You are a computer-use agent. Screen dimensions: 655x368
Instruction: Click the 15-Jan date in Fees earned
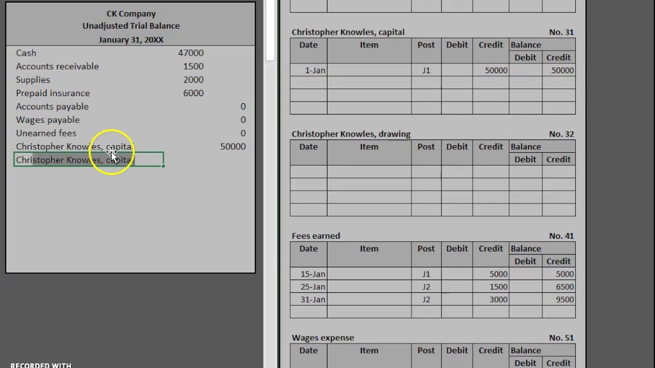click(x=313, y=274)
